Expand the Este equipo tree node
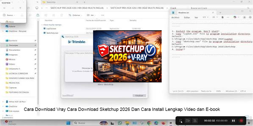253x126 pixels. point(3,111)
